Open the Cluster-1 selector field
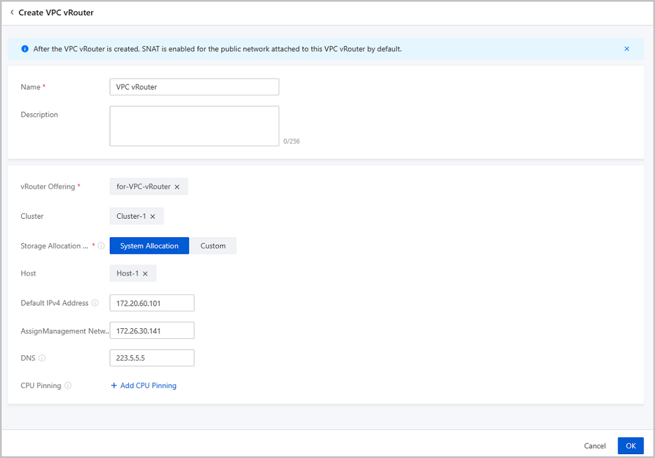 click(131, 216)
